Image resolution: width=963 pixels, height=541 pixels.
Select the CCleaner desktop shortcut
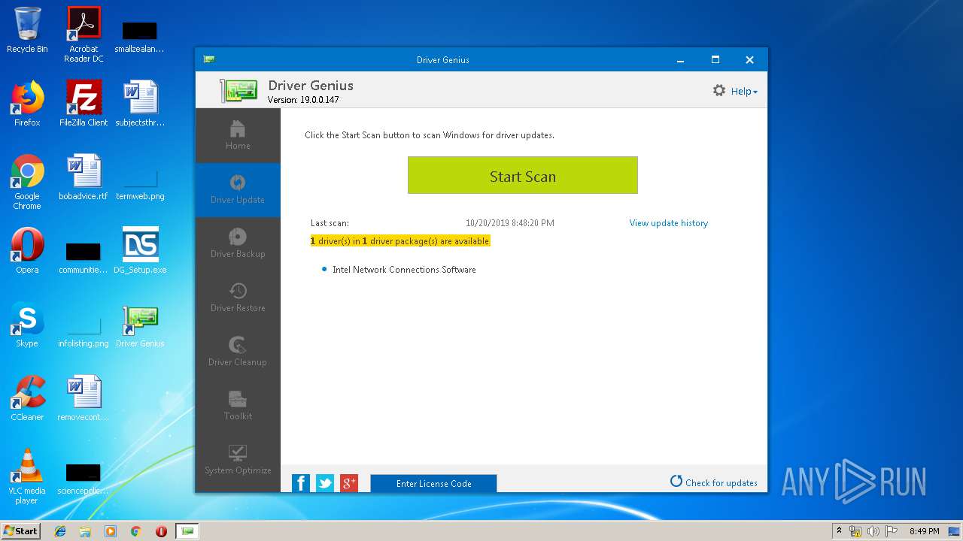tap(27, 398)
